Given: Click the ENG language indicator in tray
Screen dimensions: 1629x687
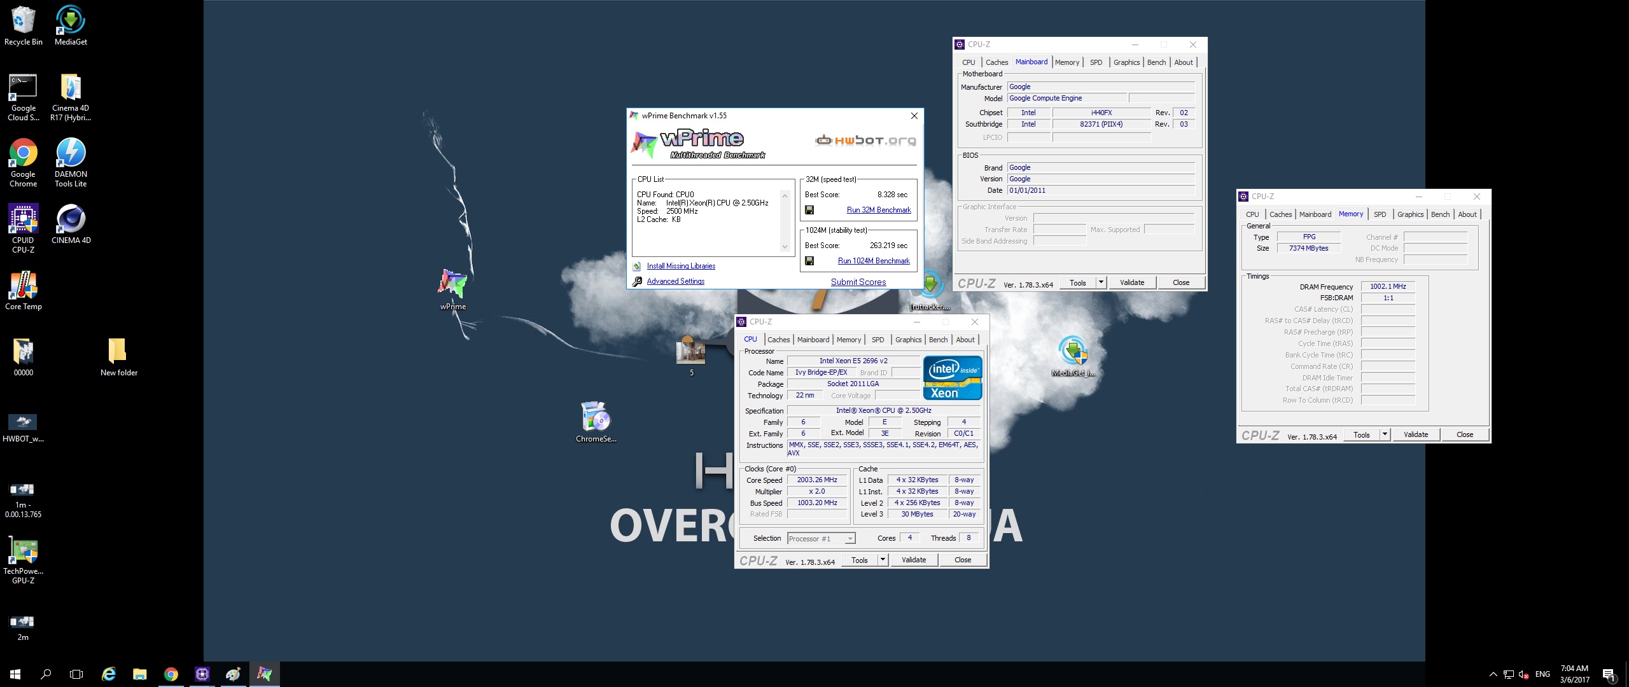Looking at the screenshot, I should click(x=1542, y=674).
